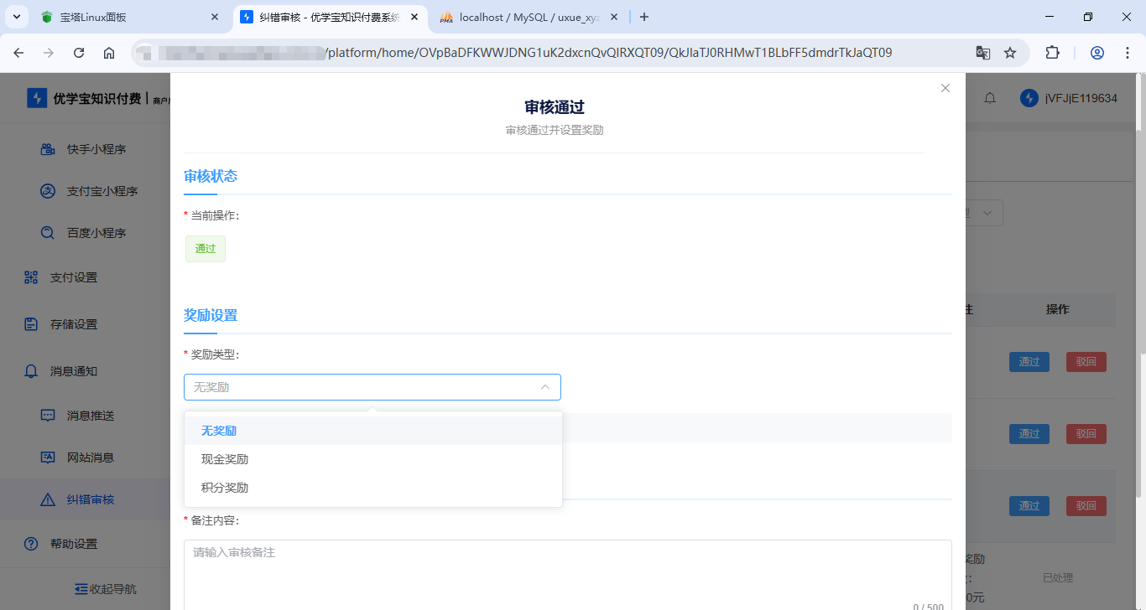Reload the page with browser refresh button

[x=79, y=53]
